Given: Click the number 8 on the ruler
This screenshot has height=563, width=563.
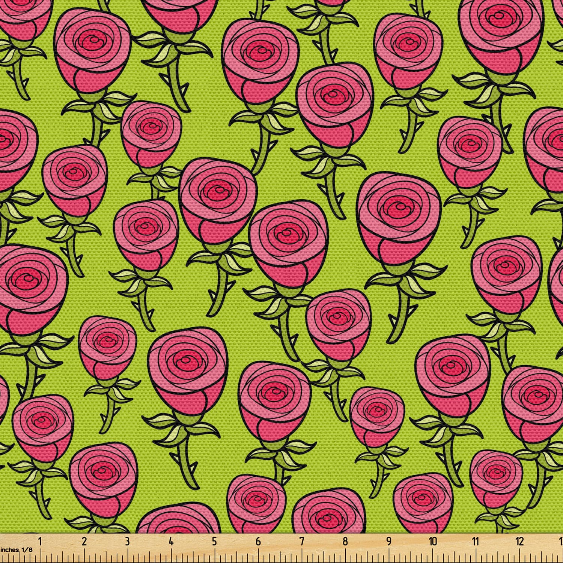Looking at the screenshot, I should pyautogui.click(x=345, y=542).
